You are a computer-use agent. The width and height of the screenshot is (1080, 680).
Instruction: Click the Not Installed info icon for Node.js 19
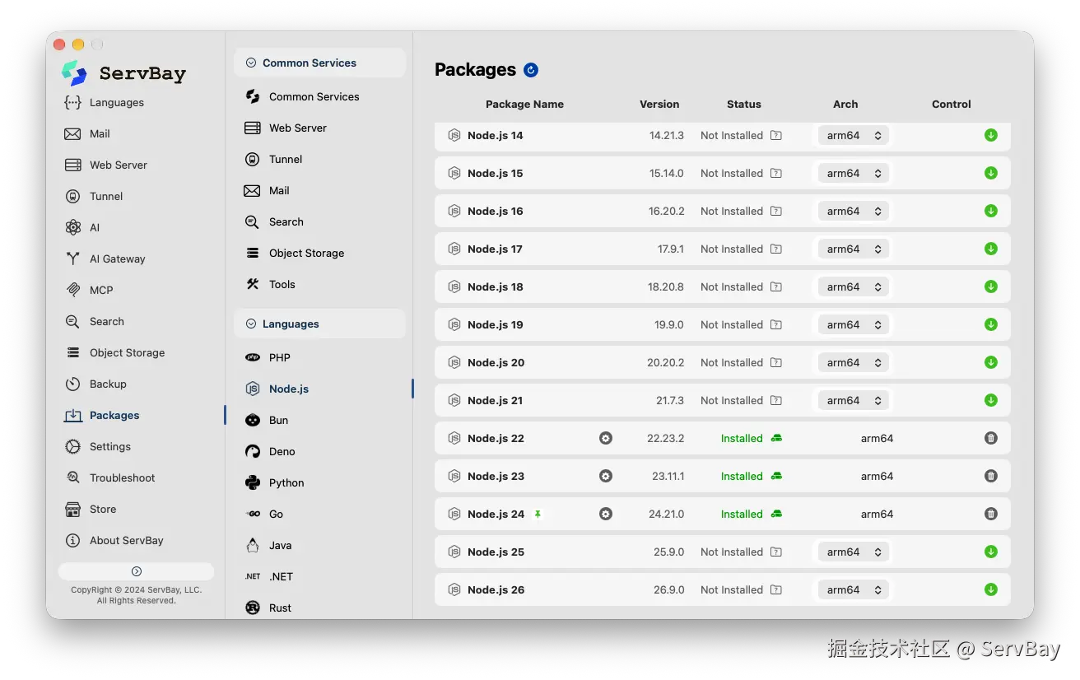775,324
